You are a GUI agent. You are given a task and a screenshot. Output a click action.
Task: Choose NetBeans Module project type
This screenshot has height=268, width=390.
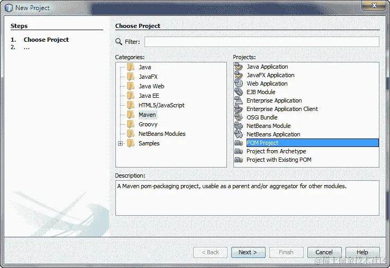[x=268, y=126]
